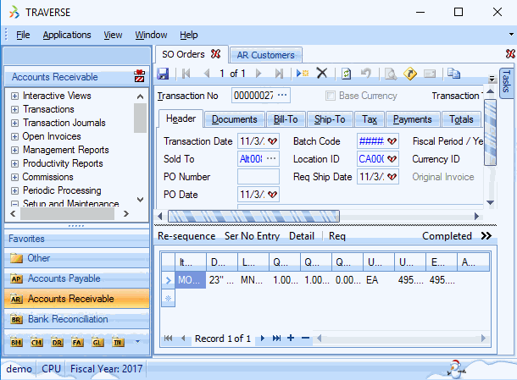Viewport: 517px width, 380px height.
Task: Open more module icons dropdown arrow
Action: pyautogui.click(x=138, y=342)
